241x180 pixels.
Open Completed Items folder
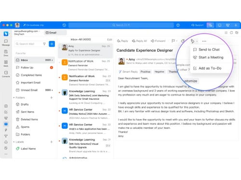click(x=34, y=75)
